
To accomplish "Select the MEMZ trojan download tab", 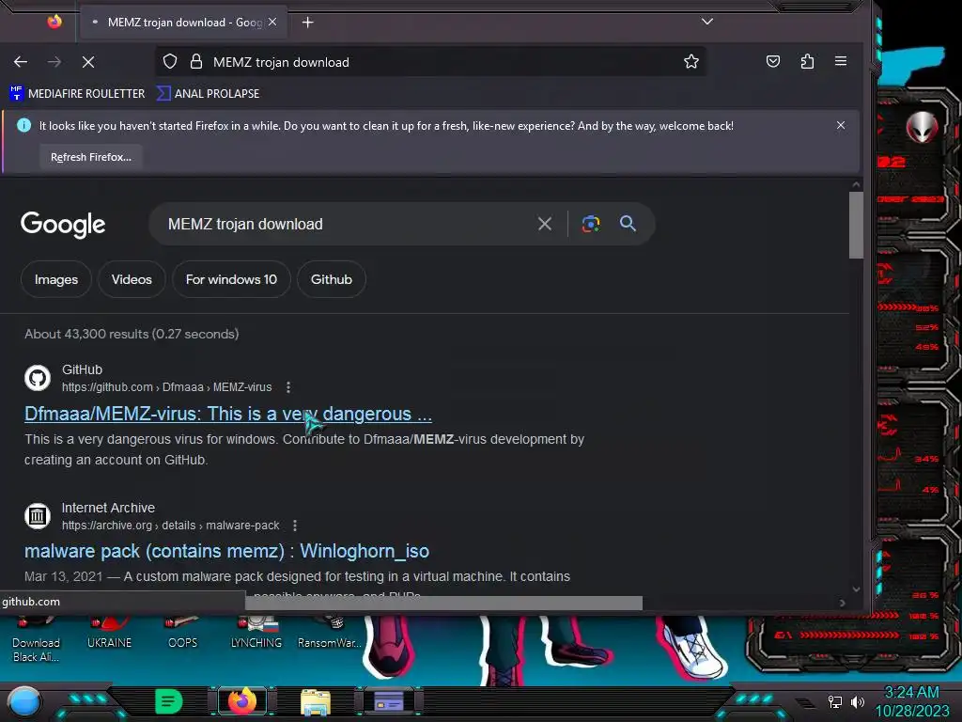I will tap(183, 23).
